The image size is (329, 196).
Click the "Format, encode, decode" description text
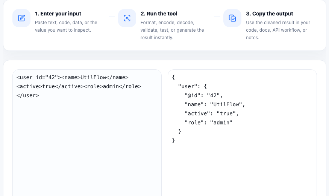click(172, 30)
